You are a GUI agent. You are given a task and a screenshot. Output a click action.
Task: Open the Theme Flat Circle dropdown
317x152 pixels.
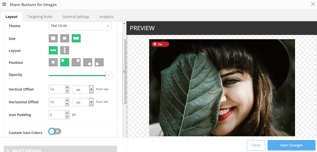[80, 26]
